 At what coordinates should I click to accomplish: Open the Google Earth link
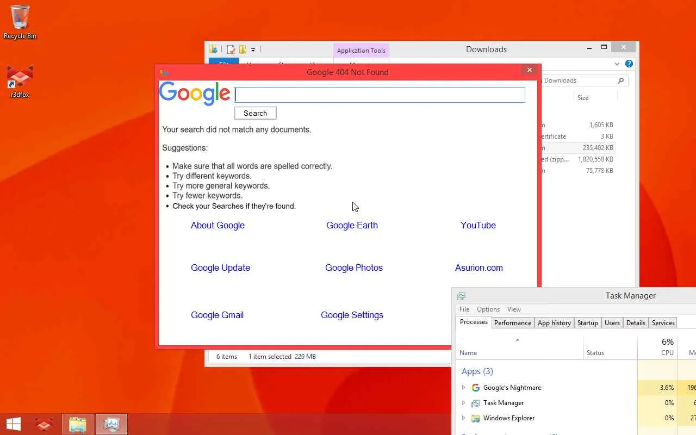[x=352, y=225]
